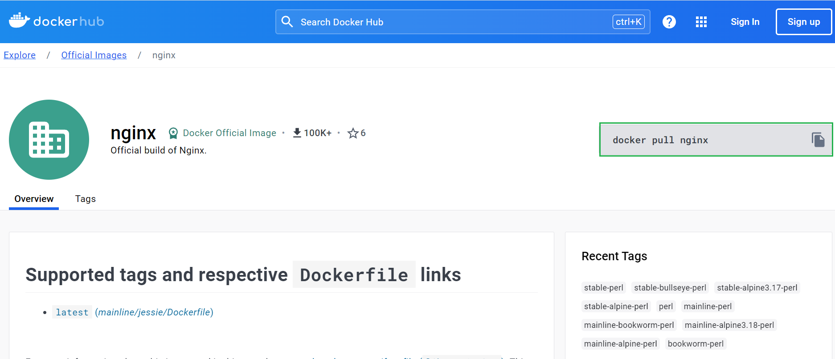Click 'Official build of Nginx.' description
Screen dimensions: 835x359
tap(159, 150)
